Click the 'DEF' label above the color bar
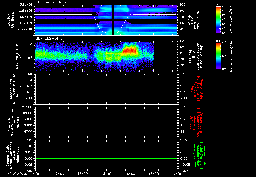The height and width of the screenshot is (177, 256). [218, 41]
